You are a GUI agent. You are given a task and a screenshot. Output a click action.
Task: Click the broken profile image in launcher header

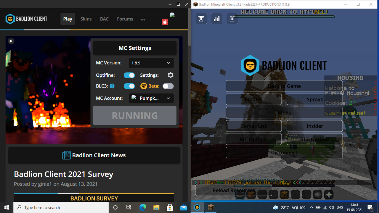172,15
